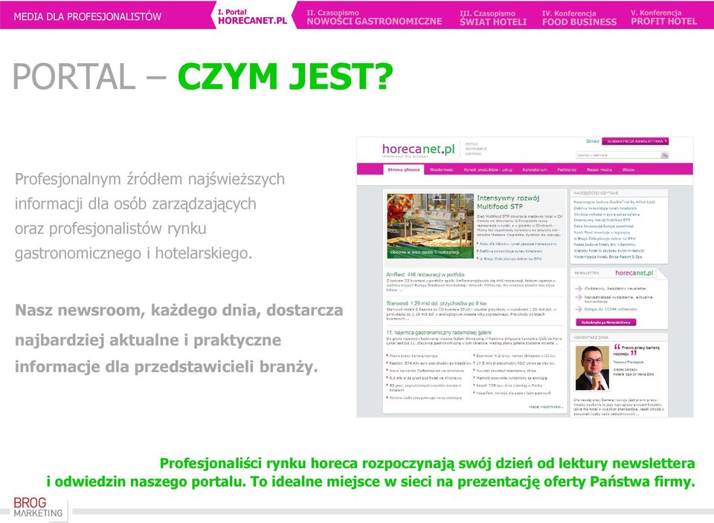Image resolution: width=714 pixels, height=523 pixels.
Task: Open Nasze media navigation item
Action: [x=599, y=169]
